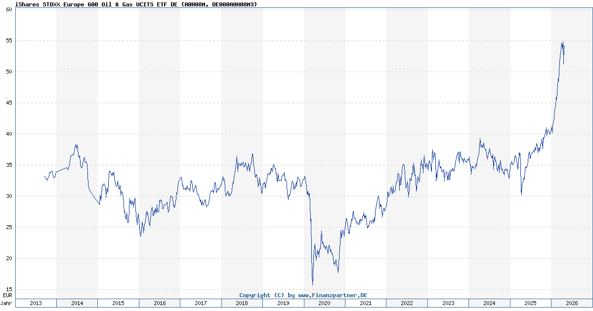Image resolution: width=593 pixels, height=311 pixels.
Task: Select the 2020 year cell
Action: [x=324, y=304]
